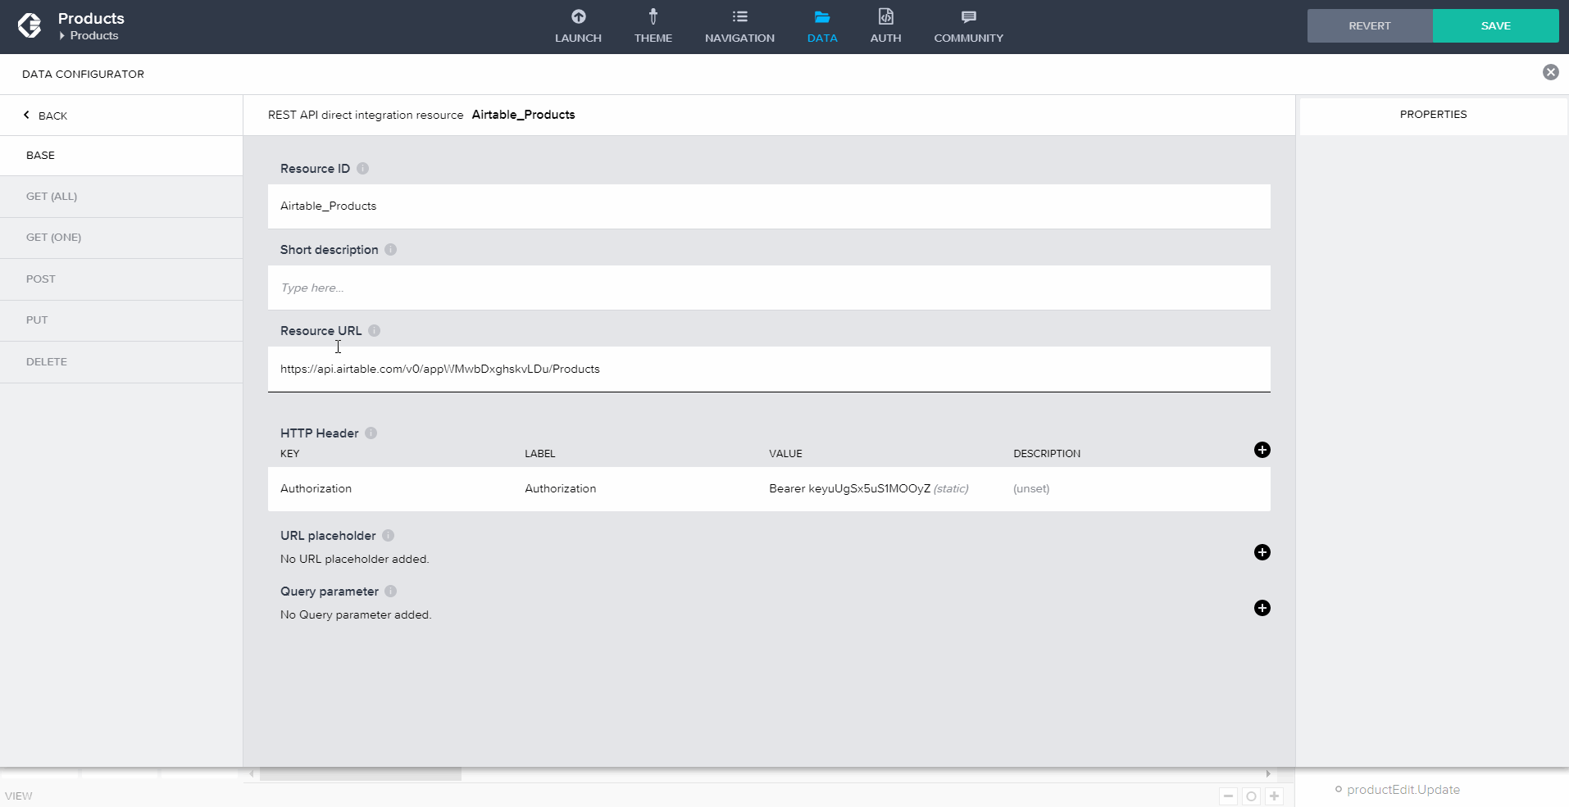Select the GET (ONE) tab
1569x807 pixels.
121,238
